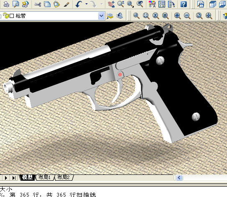
Task: Click the Help question mark icon
Action: [x=184, y=4]
